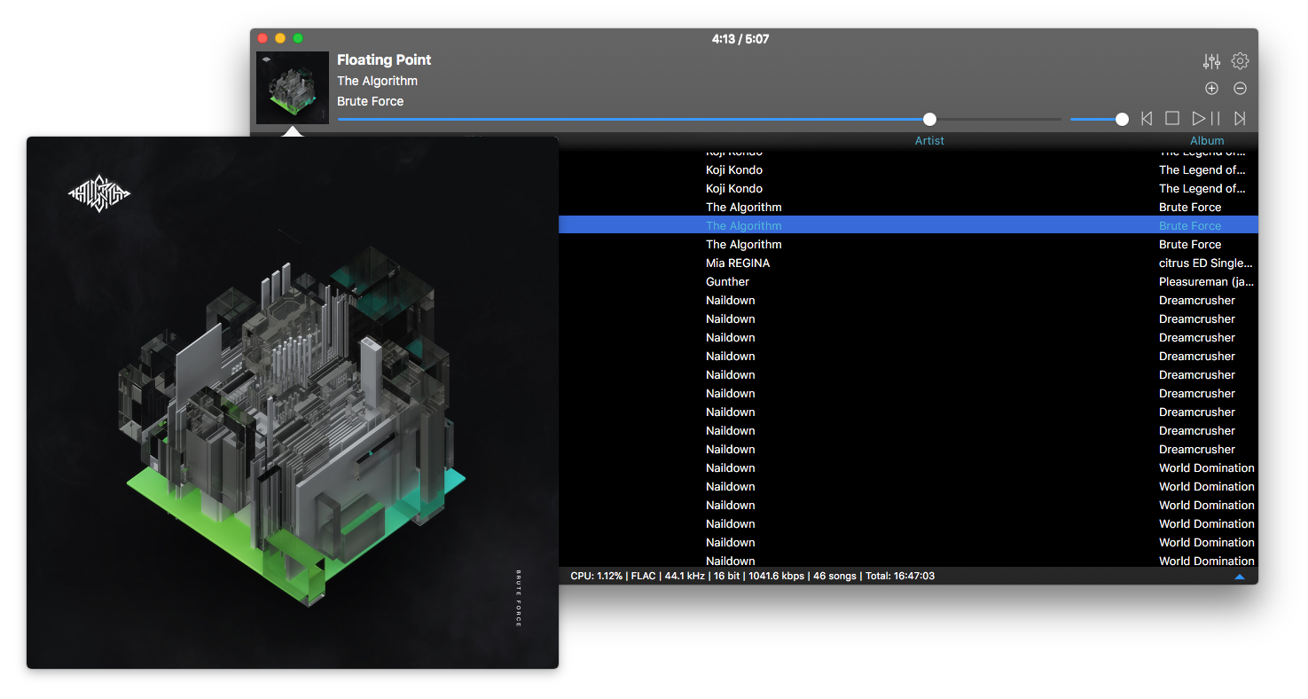Seek using the track progress slider

click(699, 119)
